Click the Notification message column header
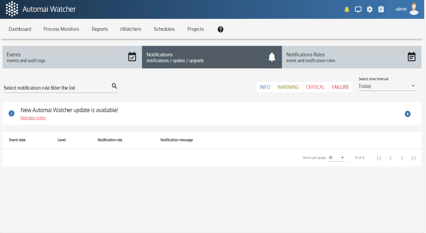 177,140
